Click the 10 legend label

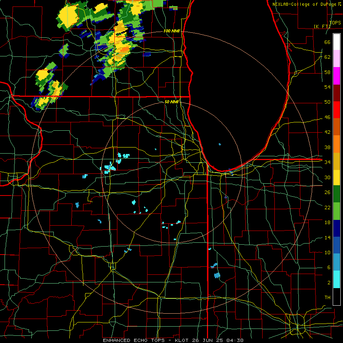coord(327,253)
